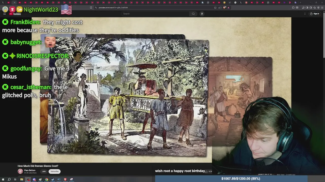Screen dimensions: 325x182
Task: Open the browser extensions puzzle icon
Action: [293, 8]
